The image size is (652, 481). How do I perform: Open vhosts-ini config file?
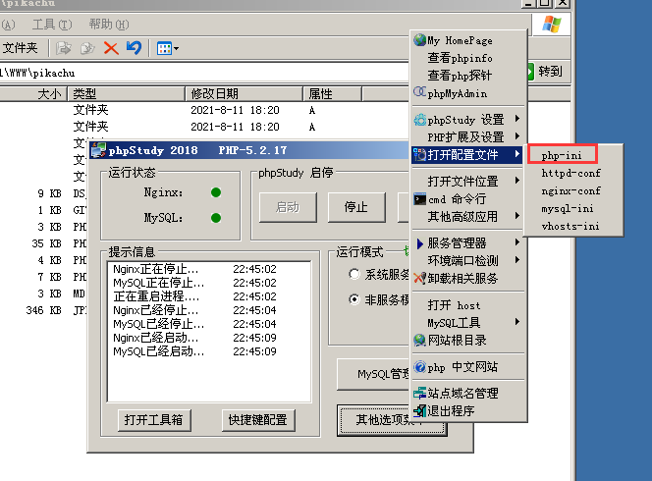(570, 226)
